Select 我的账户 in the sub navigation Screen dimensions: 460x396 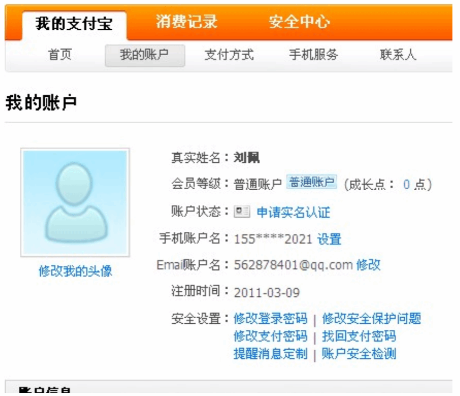(x=145, y=55)
